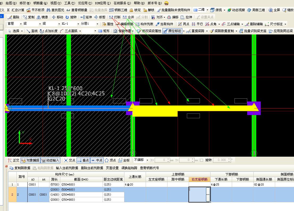Select the 延伸 (Extend) tool
The width and height of the screenshot is (294, 211).
(86, 17)
